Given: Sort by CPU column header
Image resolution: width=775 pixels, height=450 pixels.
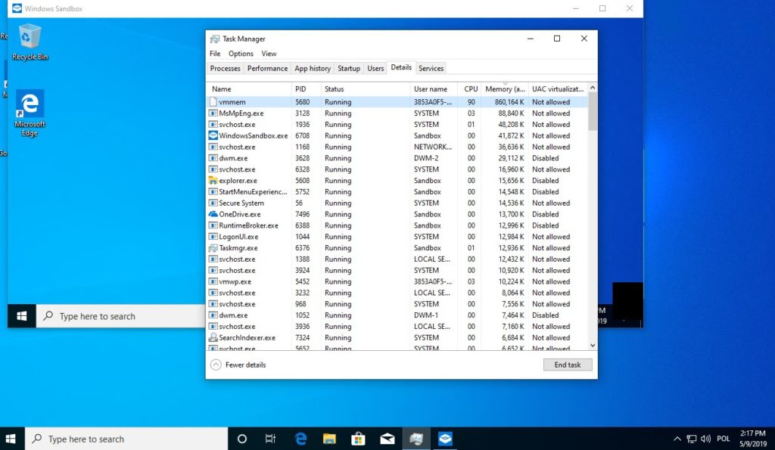Looking at the screenshot, I should tap(469, 89).
